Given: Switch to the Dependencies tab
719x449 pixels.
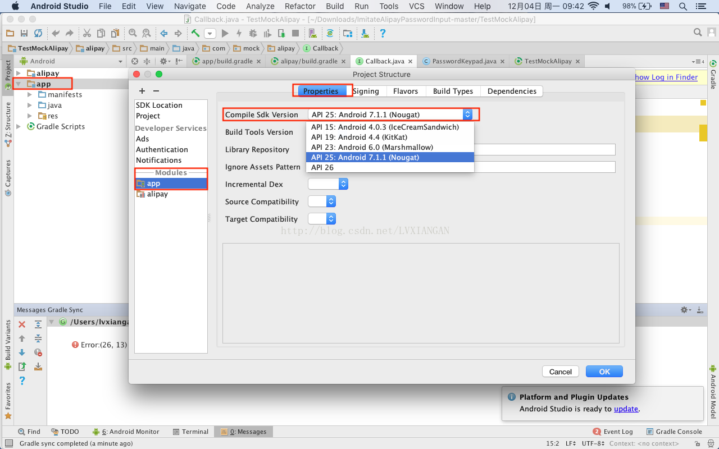Looking at the screenshot, I should point(512,91).
